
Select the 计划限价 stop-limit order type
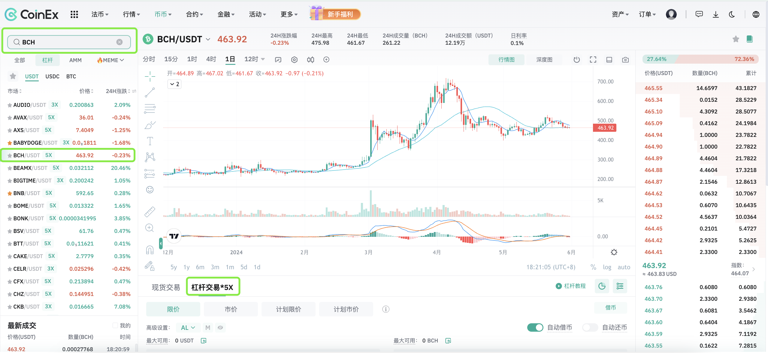[x=289, y=309]
